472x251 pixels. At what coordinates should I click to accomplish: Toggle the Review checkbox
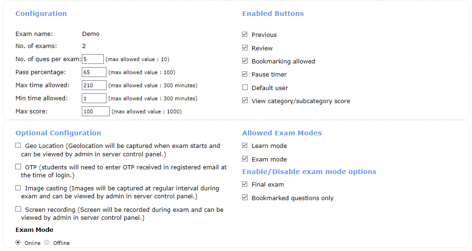tap(245, 48)
